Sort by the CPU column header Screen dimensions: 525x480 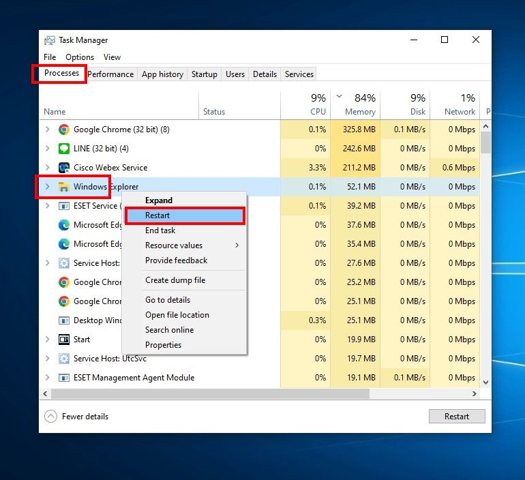point(305,106)
